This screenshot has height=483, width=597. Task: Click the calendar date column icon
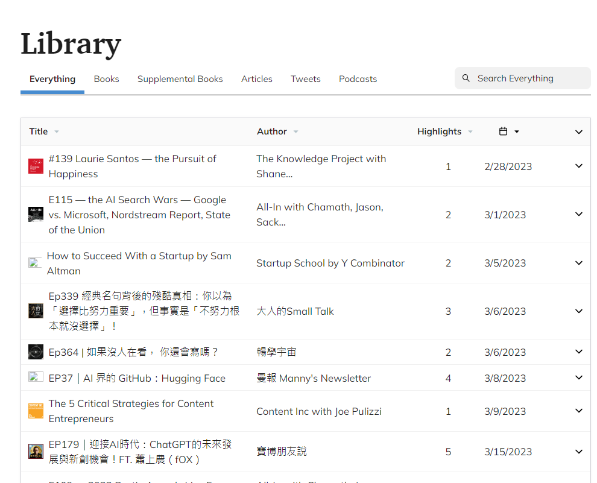pos(503,131)
